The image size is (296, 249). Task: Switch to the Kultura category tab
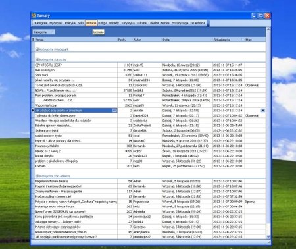(x=141, y=23)
